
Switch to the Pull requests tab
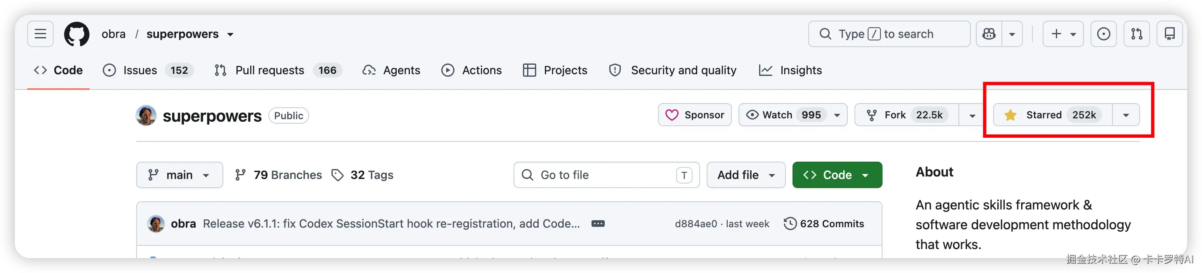click(278, 71)
